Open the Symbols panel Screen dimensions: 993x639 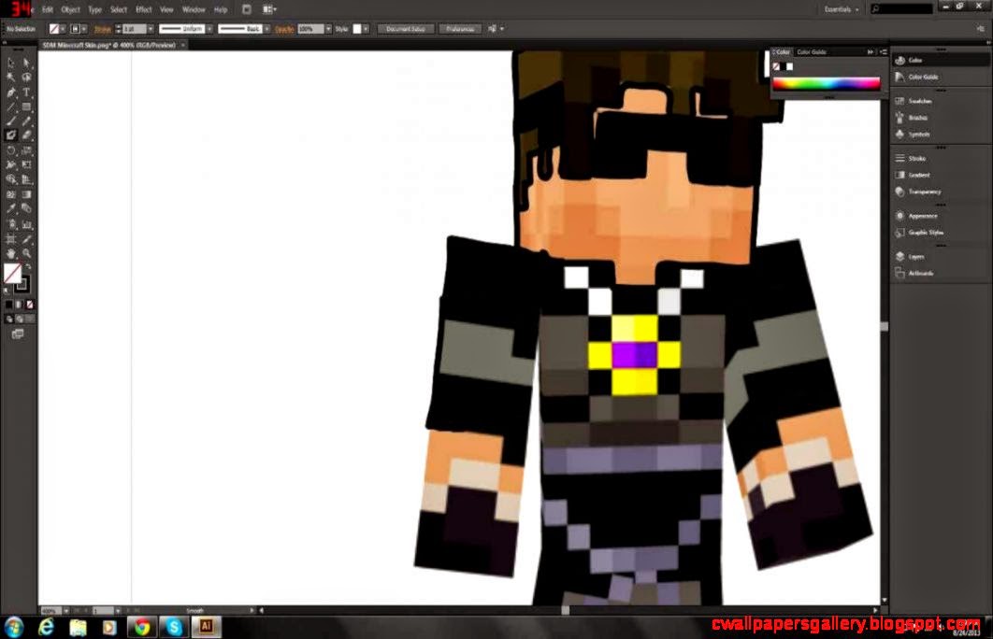[x=916, y=134]
